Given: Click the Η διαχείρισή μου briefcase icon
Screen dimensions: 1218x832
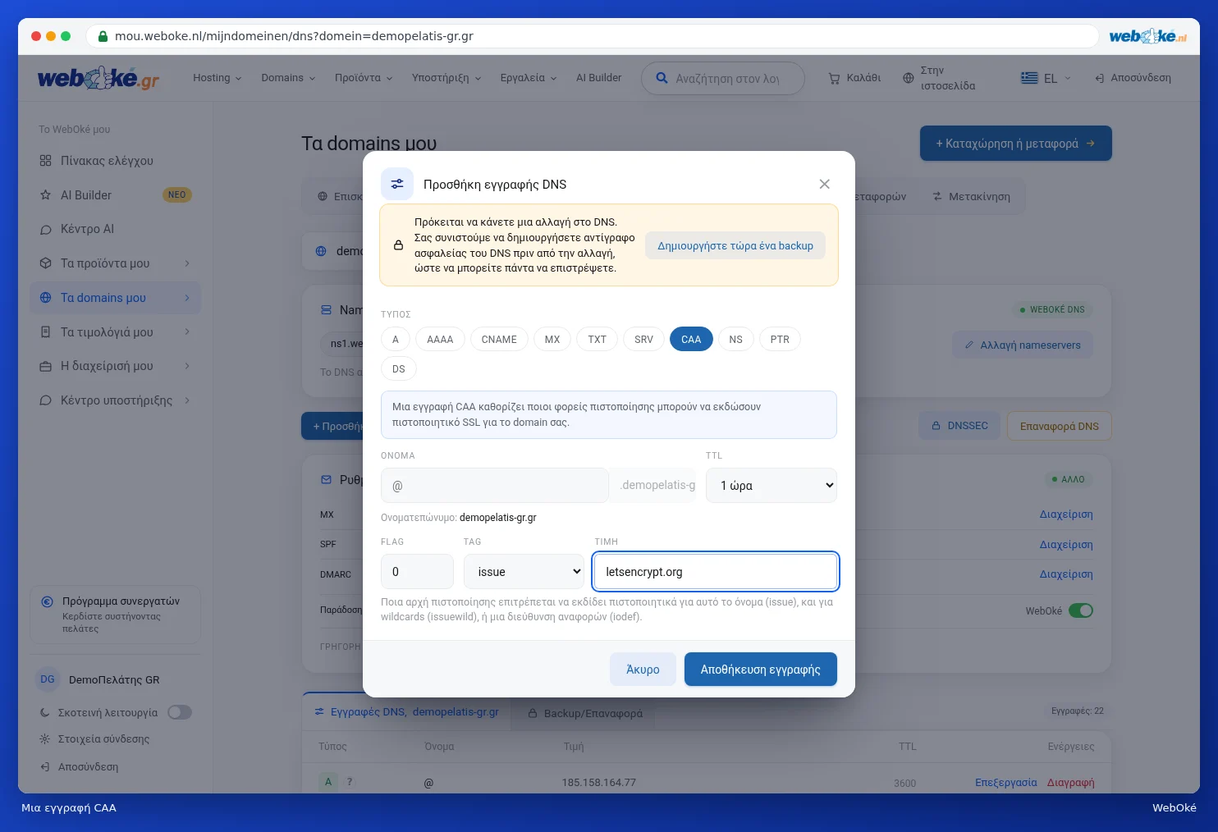Looking at the screenshot, I should pyautogui.click(x=45, y=366).
